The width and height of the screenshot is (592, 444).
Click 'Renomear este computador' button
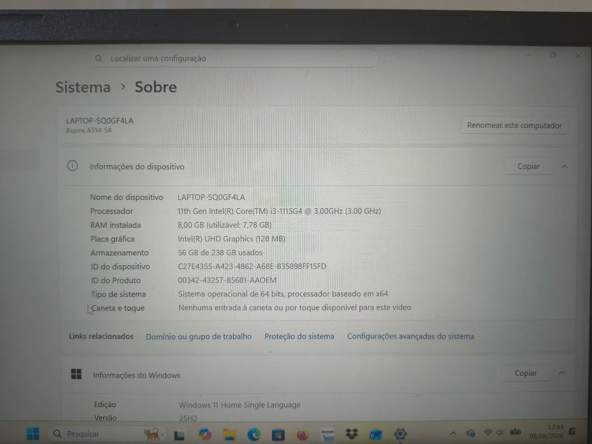[x=514, y=125]
